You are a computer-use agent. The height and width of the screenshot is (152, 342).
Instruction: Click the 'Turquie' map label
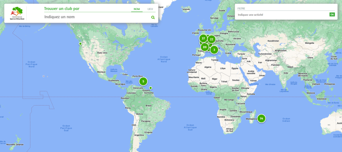(x=241, y=54)
